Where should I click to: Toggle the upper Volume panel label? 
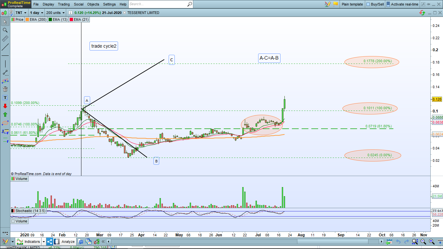click(x=19, y=179)
